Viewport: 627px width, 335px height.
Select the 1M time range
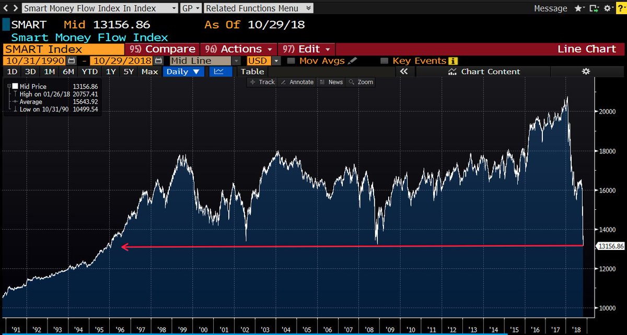pyautogui.click(x=49, y=71)
